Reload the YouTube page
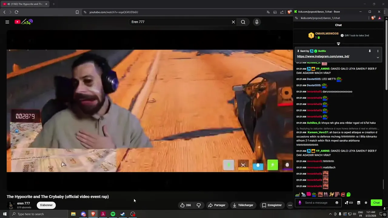Viewport: 388px width, 218px height. 16,12
